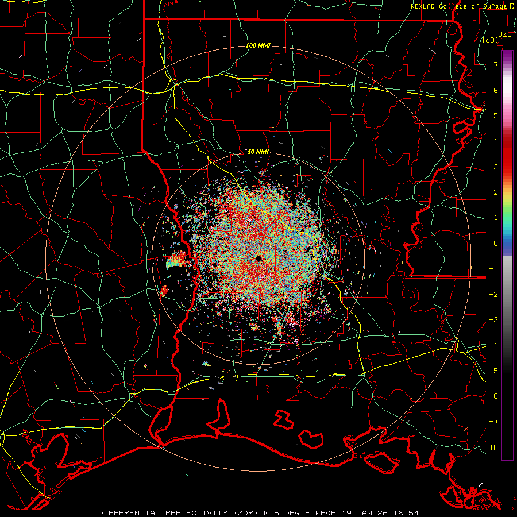Click the DZD legend title
The width and height of the screenshot is (517, 517).
point(505,34)
